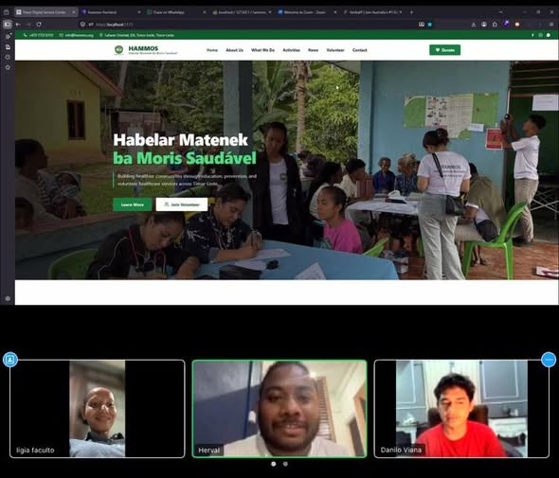
Task: Open the About Us page
Action: click(234, 50)
